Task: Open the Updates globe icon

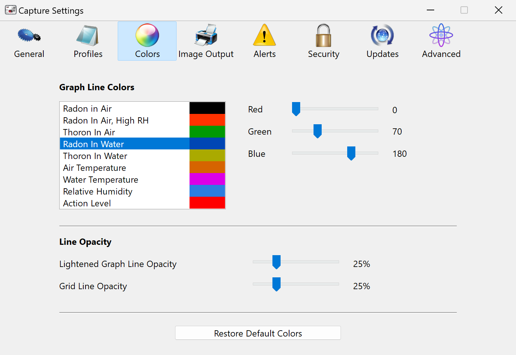Action: pyautogui.click(x=382, y=36)
